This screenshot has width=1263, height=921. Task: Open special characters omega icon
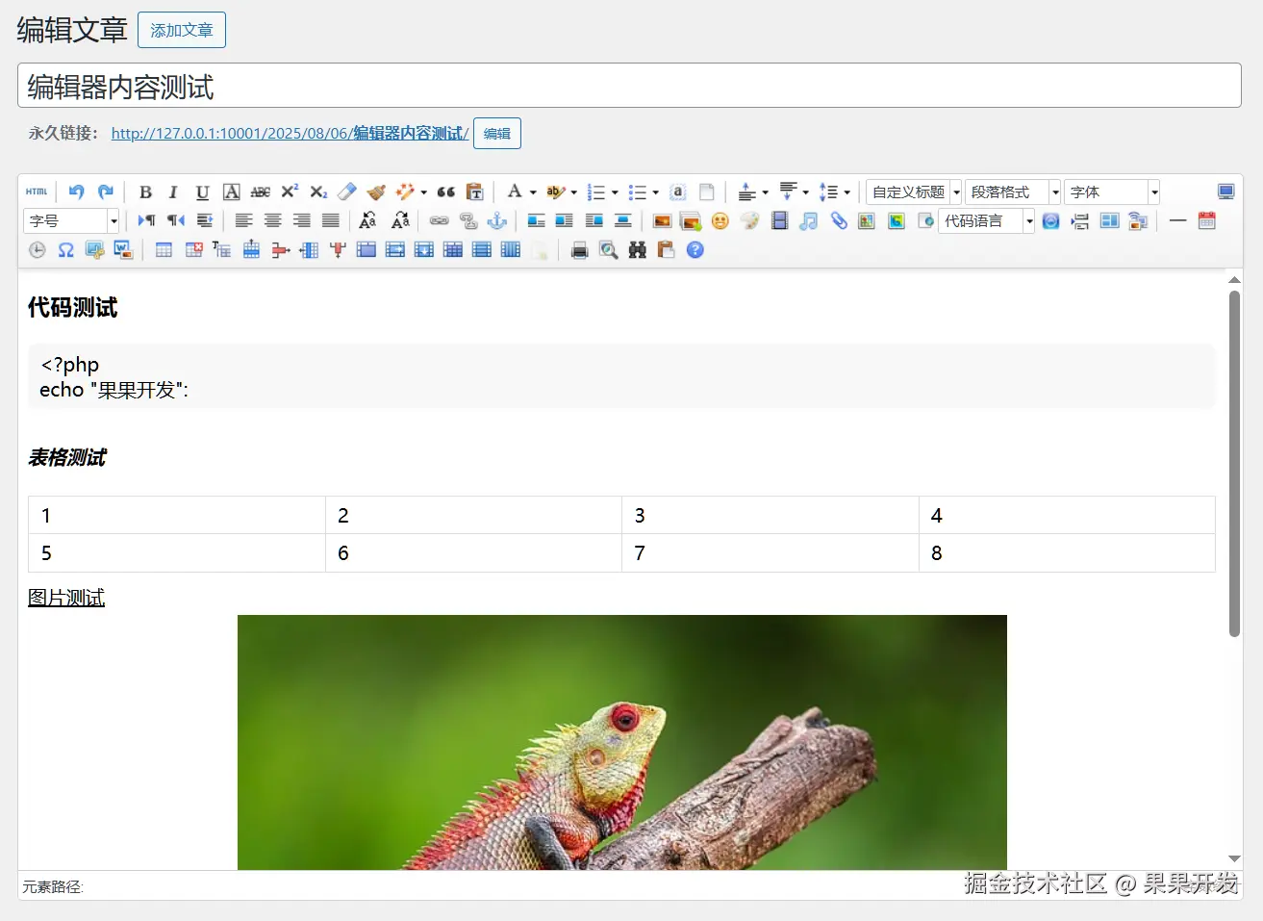(65, 250)
